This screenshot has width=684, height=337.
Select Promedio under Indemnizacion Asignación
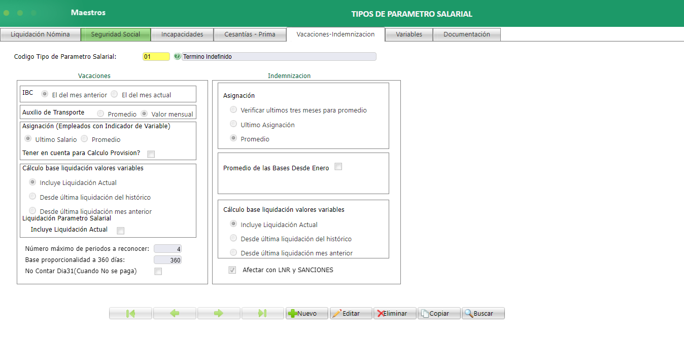(x=233, y=138)
